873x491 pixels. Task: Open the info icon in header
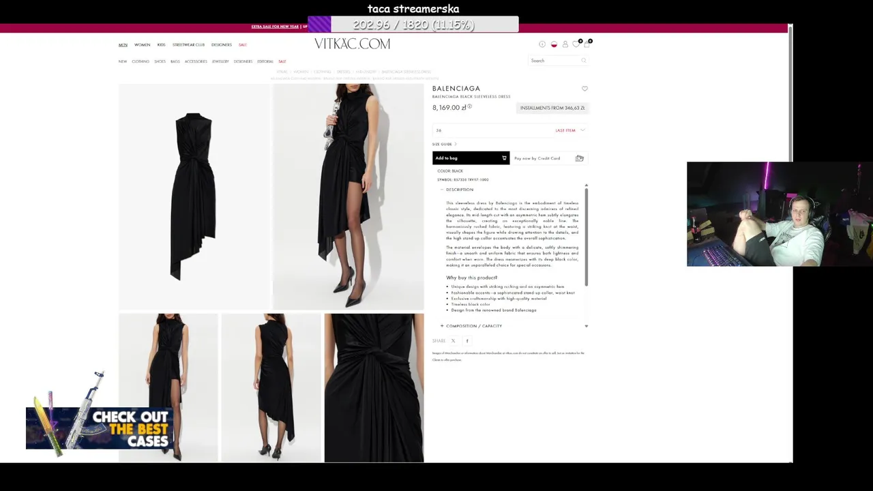click(542, 44)
